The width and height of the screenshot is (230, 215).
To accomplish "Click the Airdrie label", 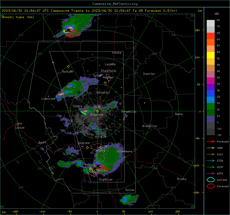I will 101,137.
